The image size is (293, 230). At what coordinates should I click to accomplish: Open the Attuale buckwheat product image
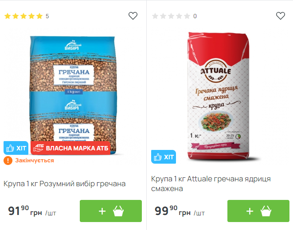(218, 96)
